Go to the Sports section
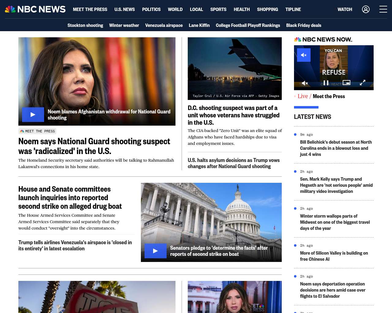The image size is (392, 313). pos(218,9)
